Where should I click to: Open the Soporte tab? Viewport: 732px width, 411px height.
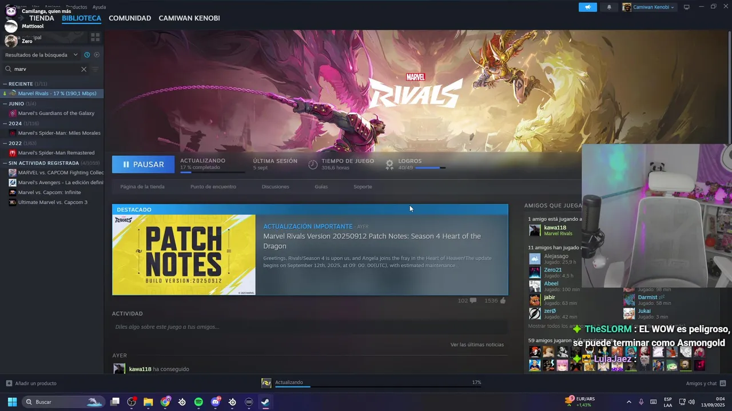click(x=363, y=187)
